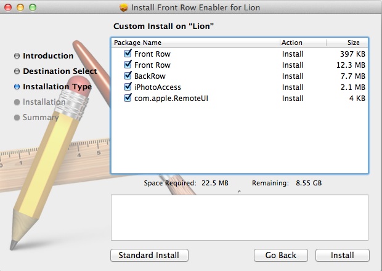Click the installer package icon in title bar

(x=124, y=7)
